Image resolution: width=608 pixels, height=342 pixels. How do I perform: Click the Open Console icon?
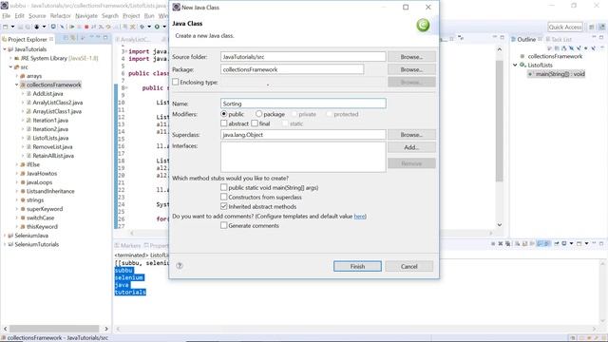click(579, 243)
